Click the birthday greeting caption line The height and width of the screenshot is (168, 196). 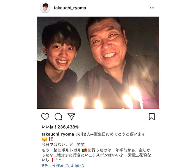(x=110, y=134)
